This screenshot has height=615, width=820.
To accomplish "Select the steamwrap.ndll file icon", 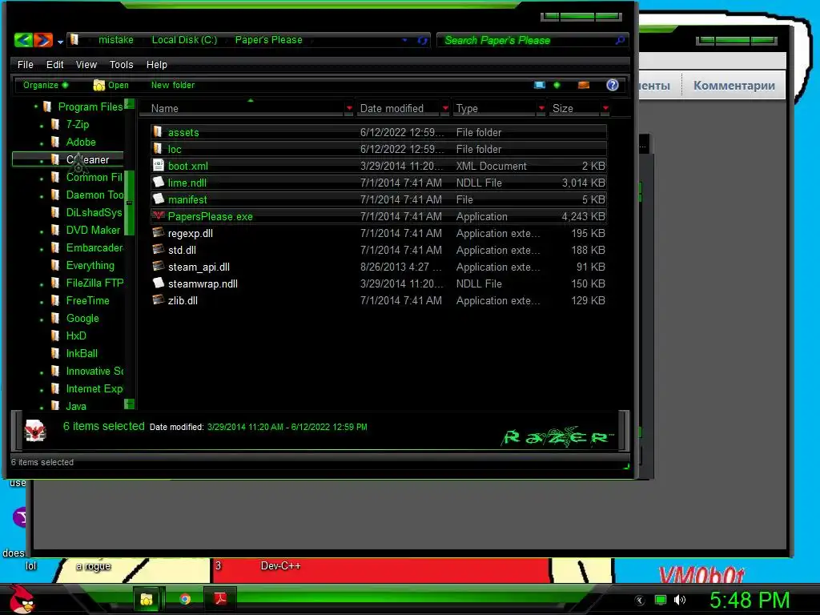I will point(158,283).
